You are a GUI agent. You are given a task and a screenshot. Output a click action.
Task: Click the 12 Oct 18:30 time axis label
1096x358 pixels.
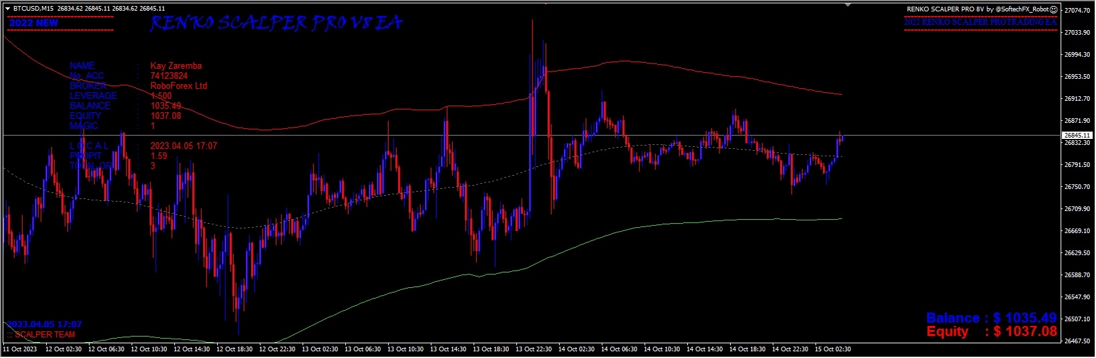(236, 349)
